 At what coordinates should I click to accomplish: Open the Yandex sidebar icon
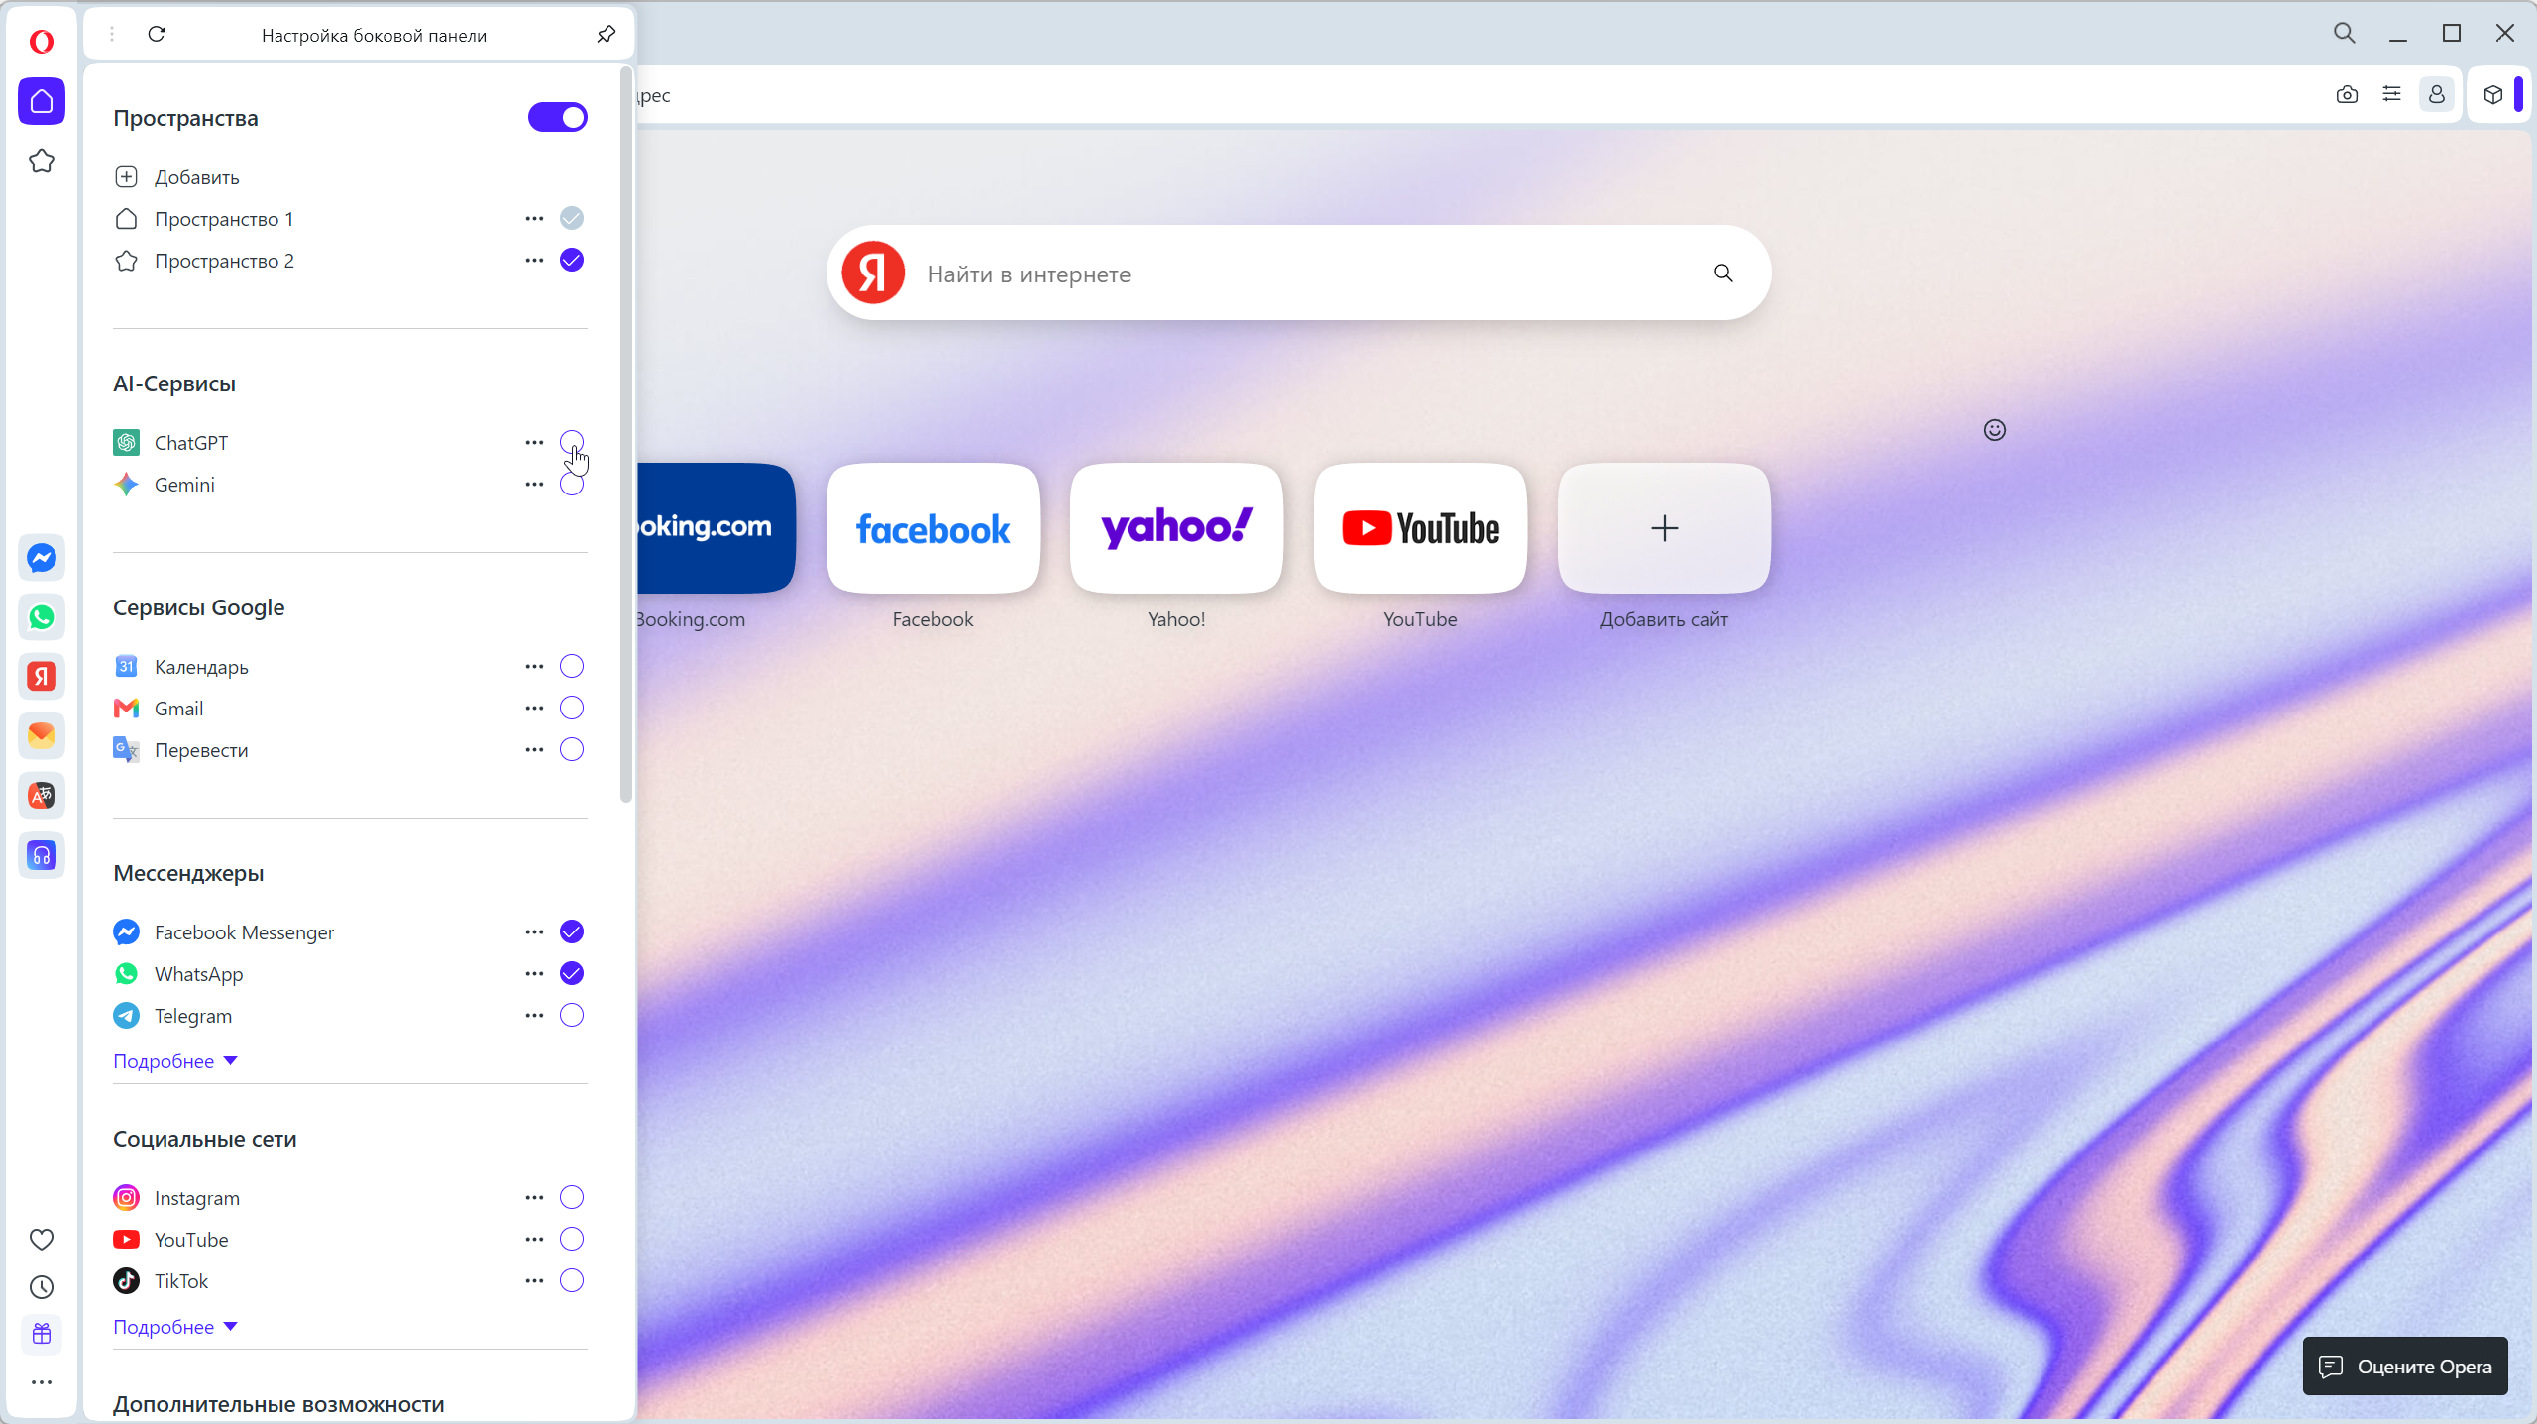point(42,677)
